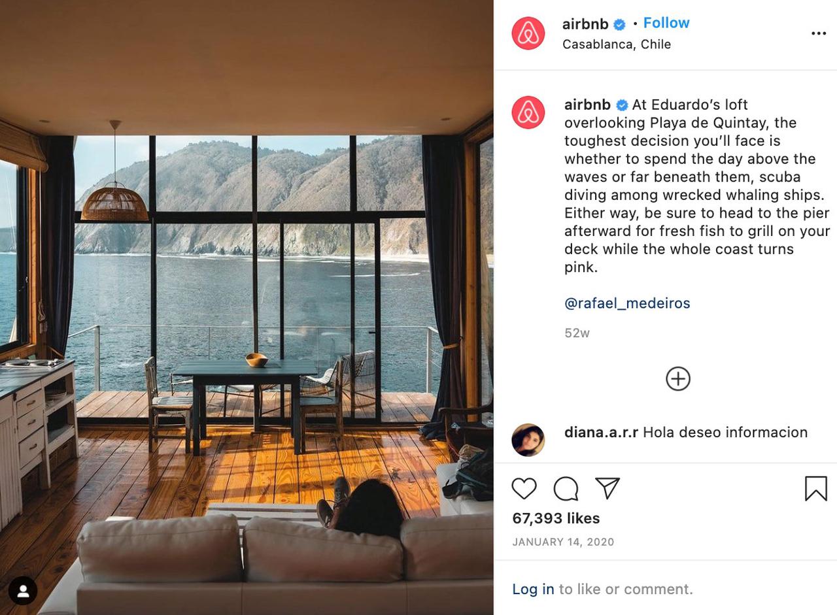Share the post via paper plane icon
The image size is (837, 615).
(x=607, y=488)
